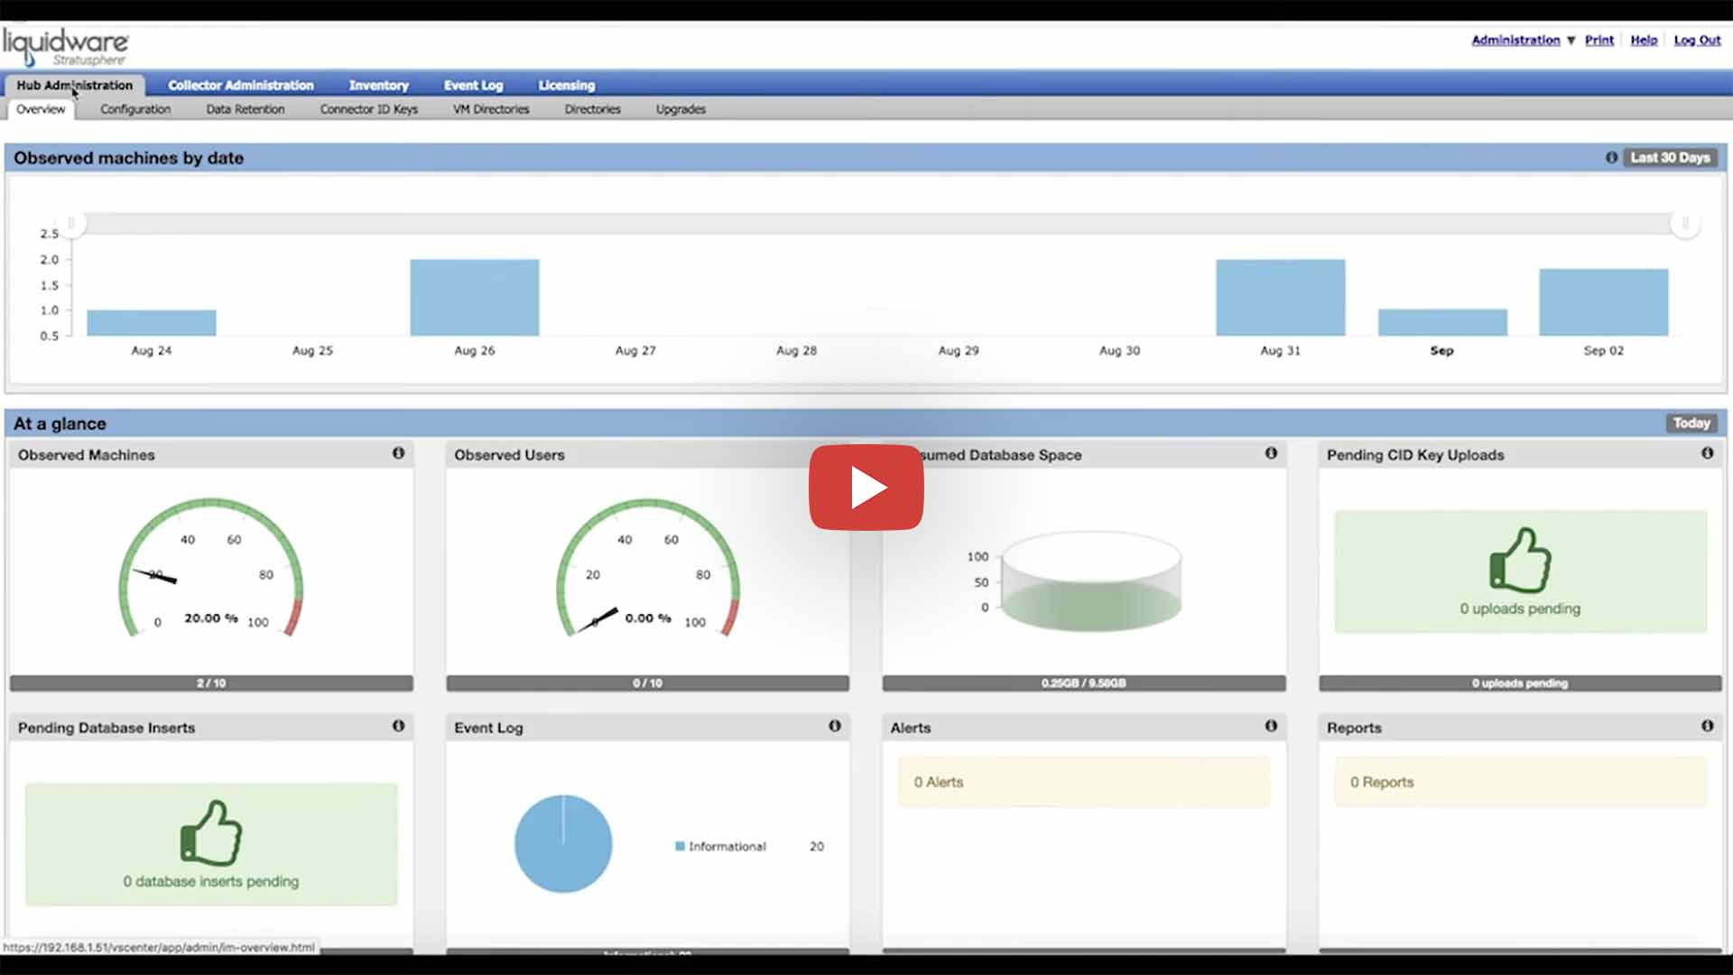Play the video with the red button
Screen dimensions: 1733x975
pos(866,487)
